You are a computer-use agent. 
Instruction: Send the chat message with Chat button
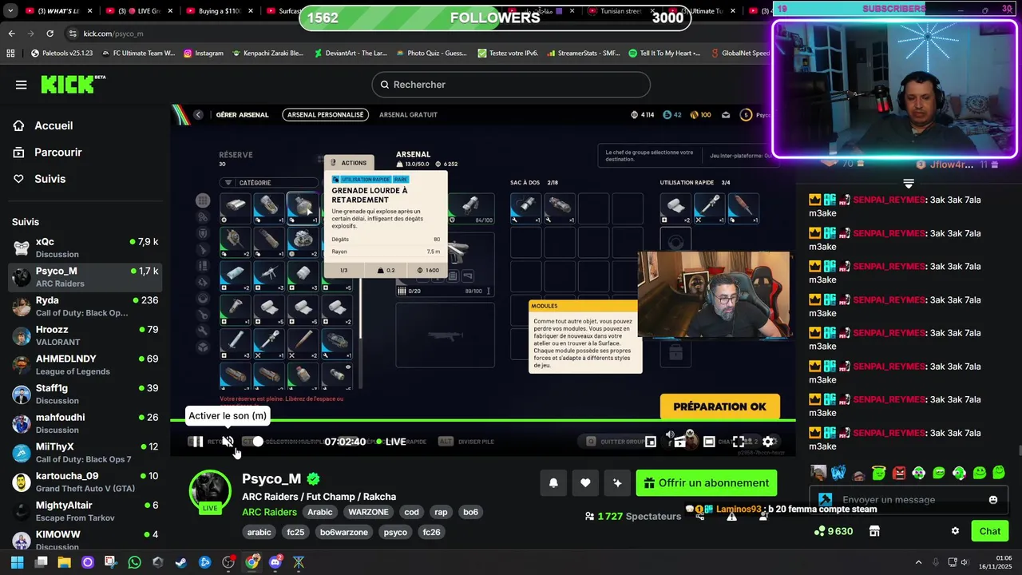click(990, 531)
